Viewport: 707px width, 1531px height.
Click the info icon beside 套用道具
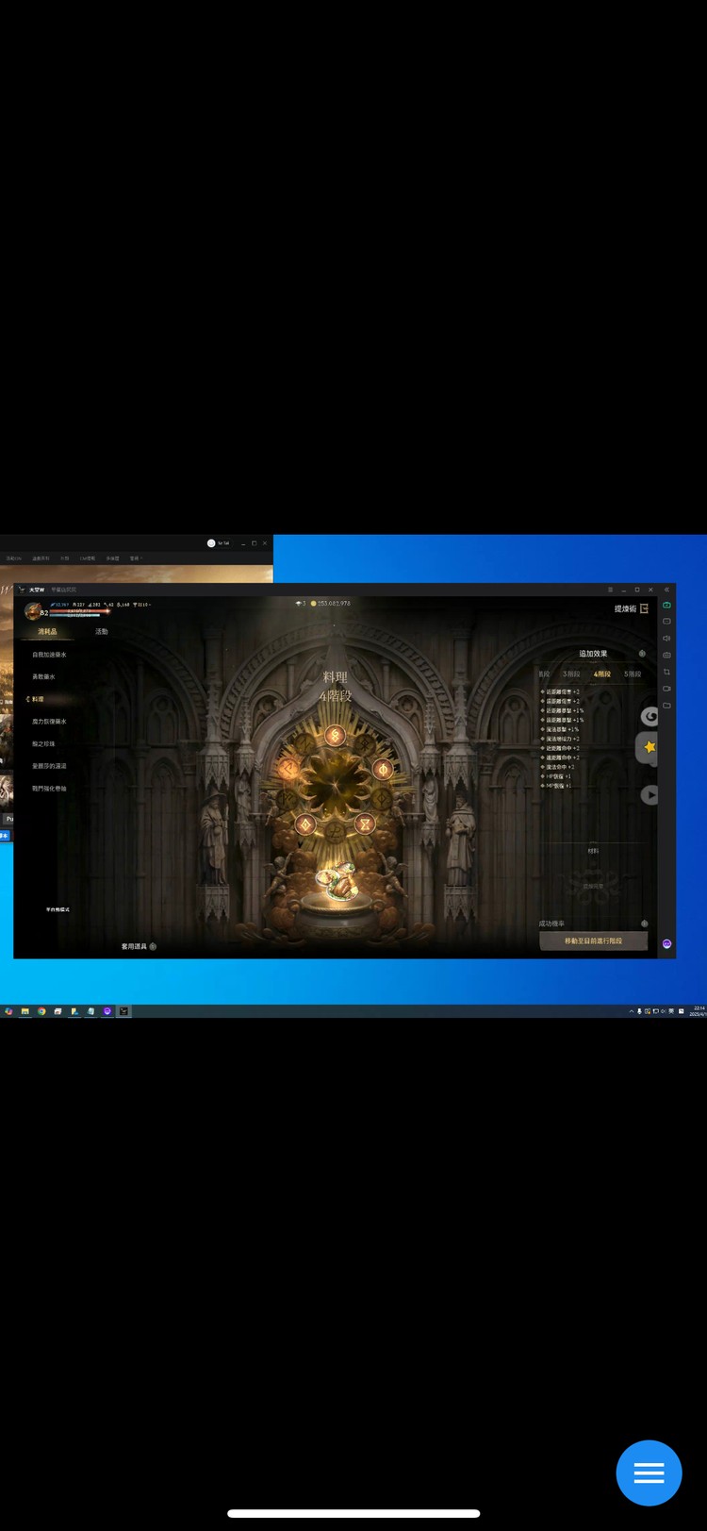[153, 946]
